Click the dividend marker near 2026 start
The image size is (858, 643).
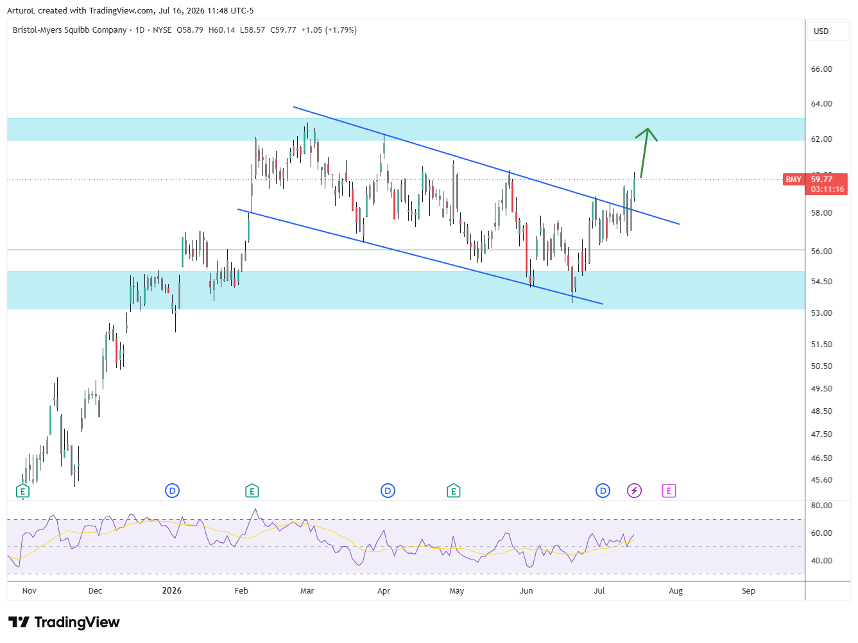pyautogui.click(x=172, y=491)
